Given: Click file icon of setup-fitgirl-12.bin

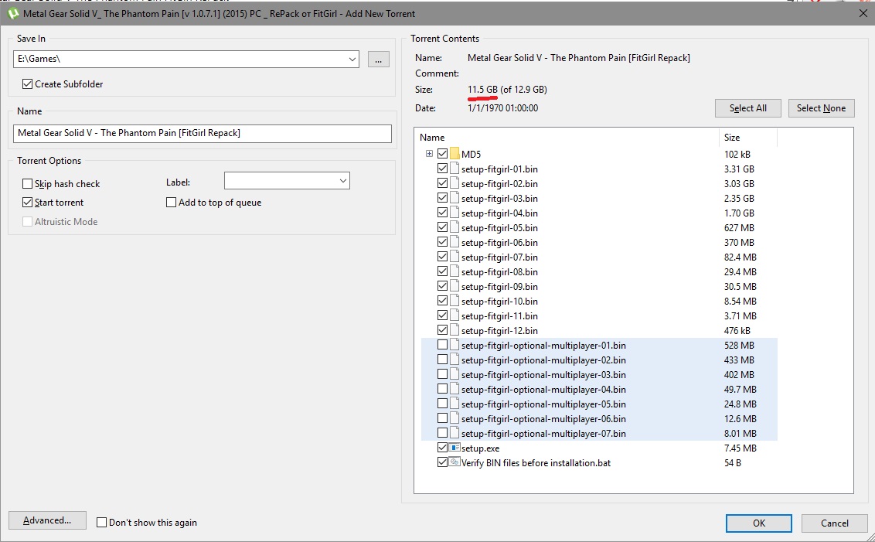Looking at the screenshot, I should tap(455, 330).
